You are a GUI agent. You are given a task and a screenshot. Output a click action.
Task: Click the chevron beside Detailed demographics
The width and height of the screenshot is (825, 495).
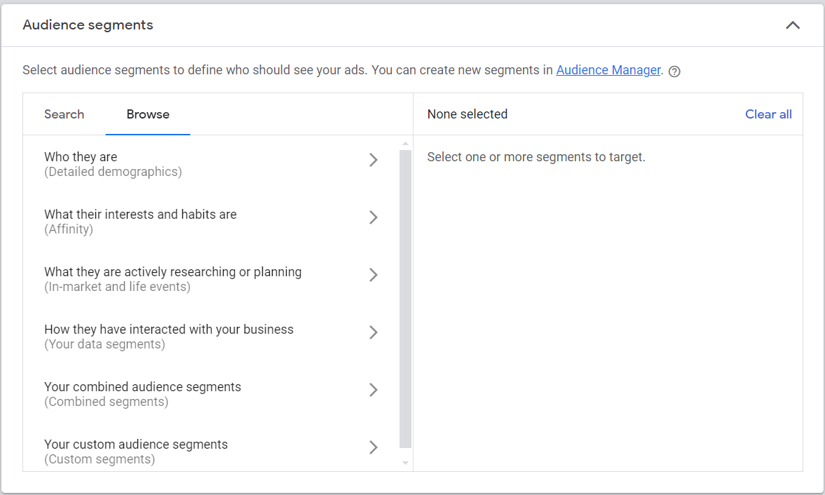[x=374, y=160]
